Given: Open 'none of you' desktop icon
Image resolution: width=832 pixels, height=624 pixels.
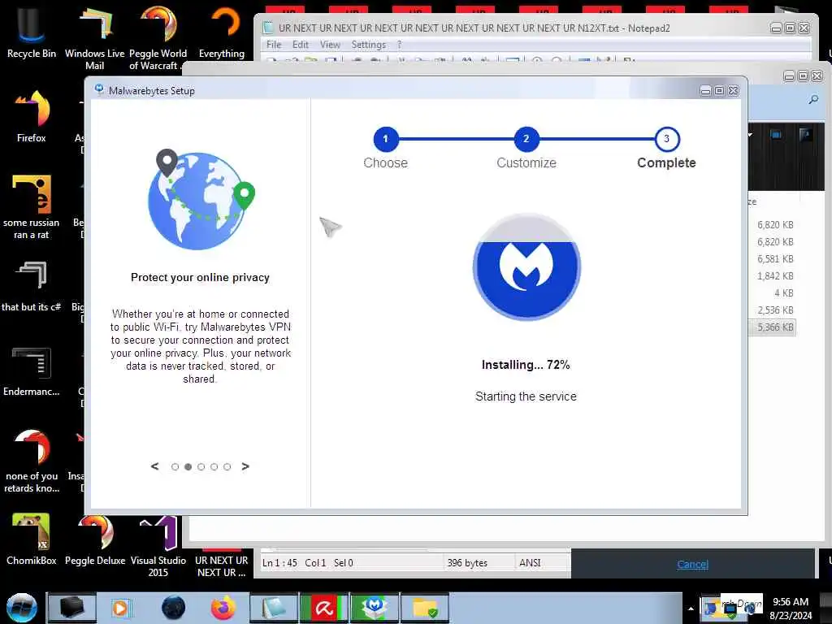Looking at the screenshot, I should coord(31,461).
